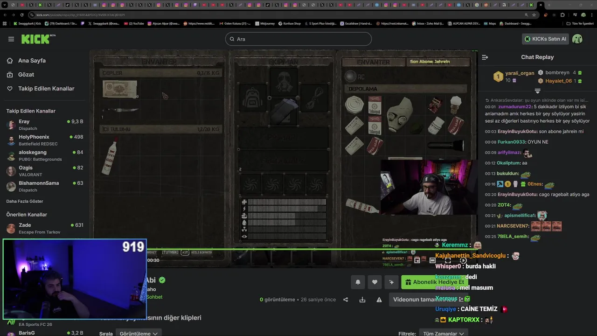Image resolution: width=597 pixels, height=336 pixels.
Task: Expand the gifter leaderboard arrow
Action: [x=537, y=91]
